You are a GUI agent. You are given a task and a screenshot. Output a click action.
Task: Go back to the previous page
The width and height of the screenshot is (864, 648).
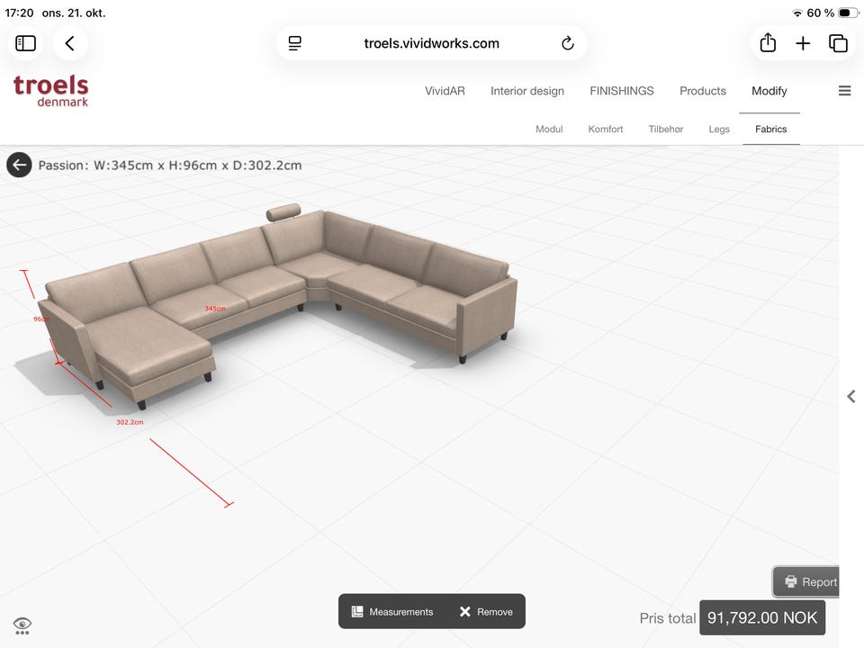(x=70, y=43)
